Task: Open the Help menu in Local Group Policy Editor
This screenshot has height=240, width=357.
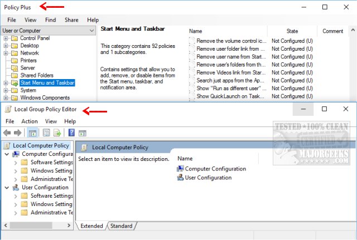Action: click(70, 121)
